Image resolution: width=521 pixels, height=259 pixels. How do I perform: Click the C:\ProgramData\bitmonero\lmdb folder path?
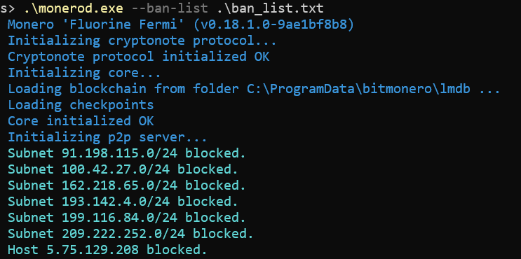358,89
